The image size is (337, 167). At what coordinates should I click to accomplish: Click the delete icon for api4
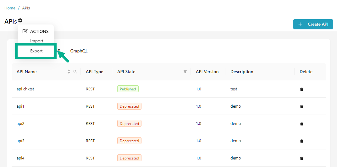click(x=301, y=158)
